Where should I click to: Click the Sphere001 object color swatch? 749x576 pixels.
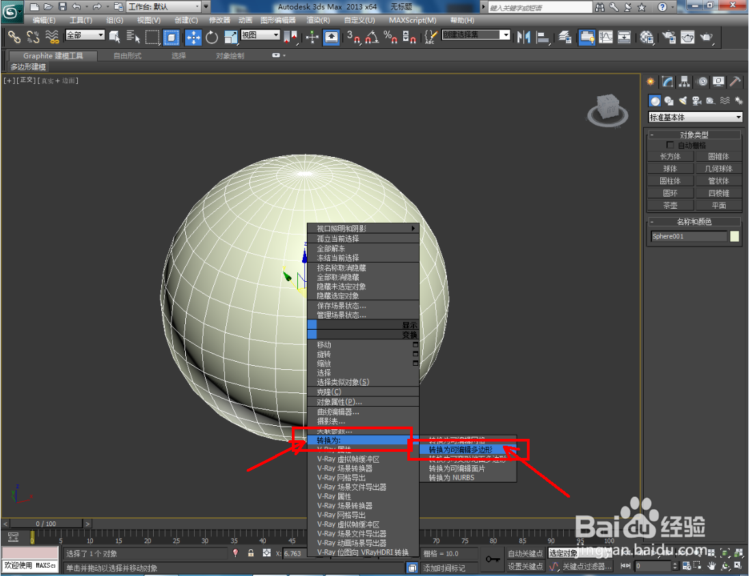click(x=733, y=236)
